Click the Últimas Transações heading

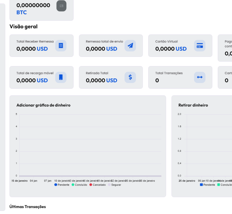click(28, 207)
